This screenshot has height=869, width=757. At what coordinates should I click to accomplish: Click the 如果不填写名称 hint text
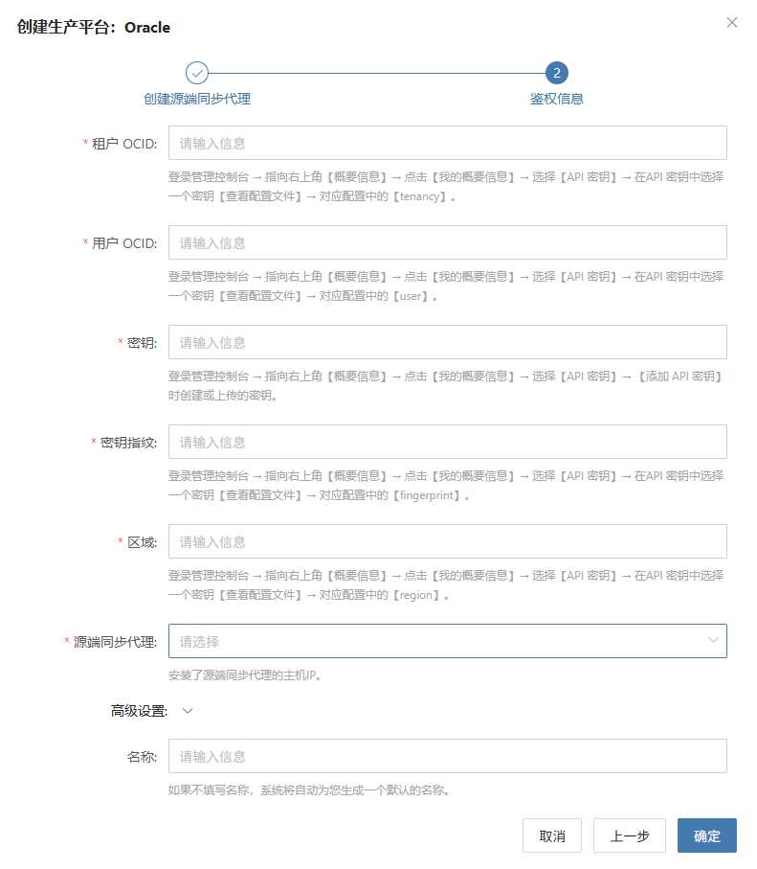pyautogui.click(x=309, y=789)
